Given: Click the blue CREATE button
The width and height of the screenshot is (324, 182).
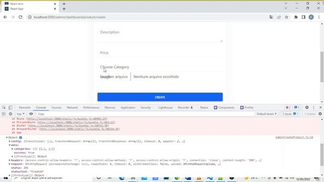Looking at the screenshot, I should [x=160, y=97].
